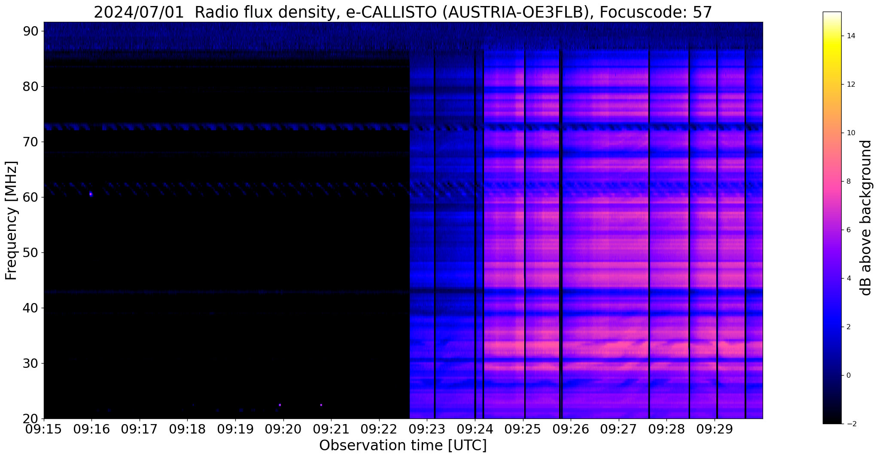The width and height of the screenshot is (879, 458).
Task: Click the 09:20 time tick label
Action: coord(283,429)
